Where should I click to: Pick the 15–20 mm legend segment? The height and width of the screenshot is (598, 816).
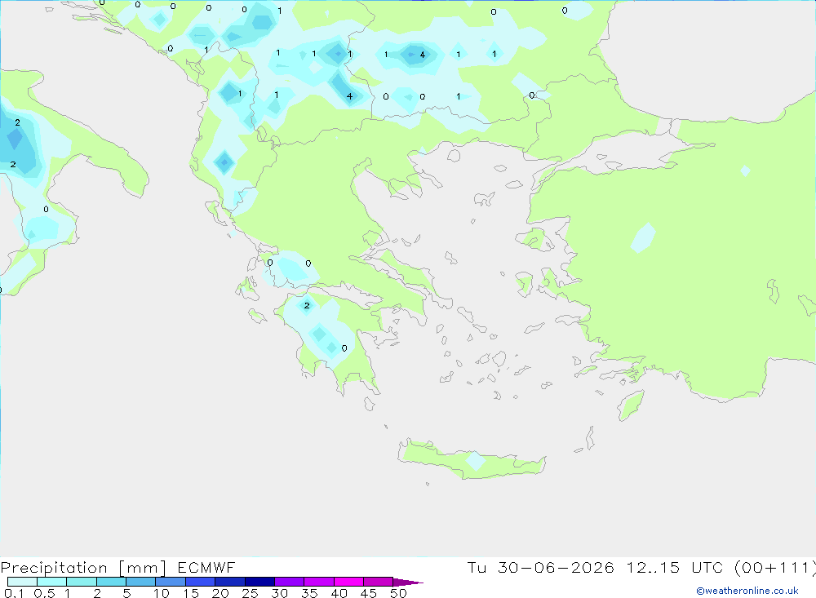(x=200, y=582)
